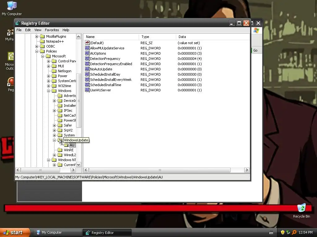Open the File menu
The height and width of the screenshot is (237, 317).
[x=19, y=30]
